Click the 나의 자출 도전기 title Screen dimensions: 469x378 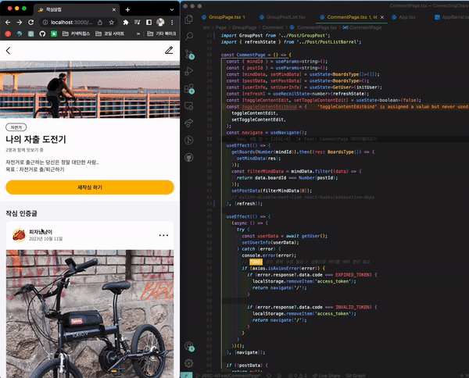(x=36, y=139)
